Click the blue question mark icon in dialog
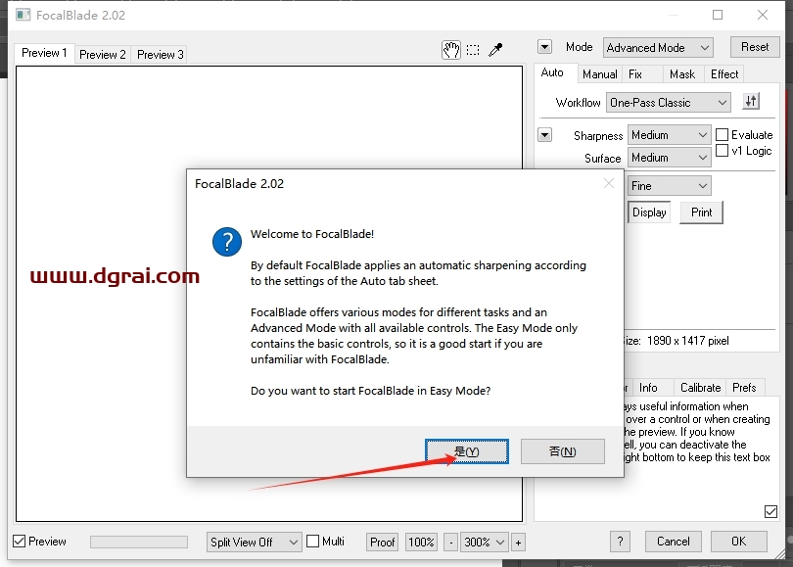The image size is (793, 567). coord(226,242)
